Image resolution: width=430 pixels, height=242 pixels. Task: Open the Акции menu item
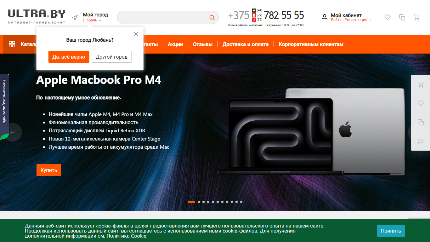(x=175, y=44)
